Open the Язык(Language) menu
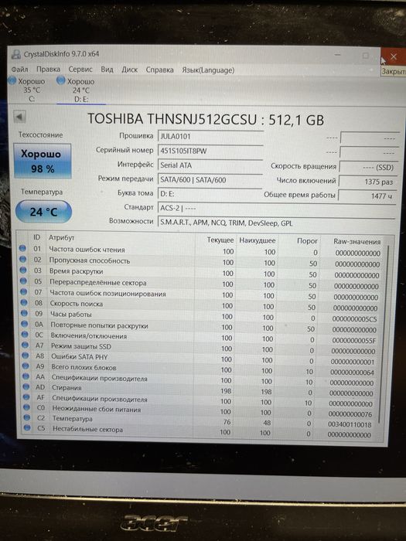The width and height of the screenshot is (406, 541). coord(208,70)
